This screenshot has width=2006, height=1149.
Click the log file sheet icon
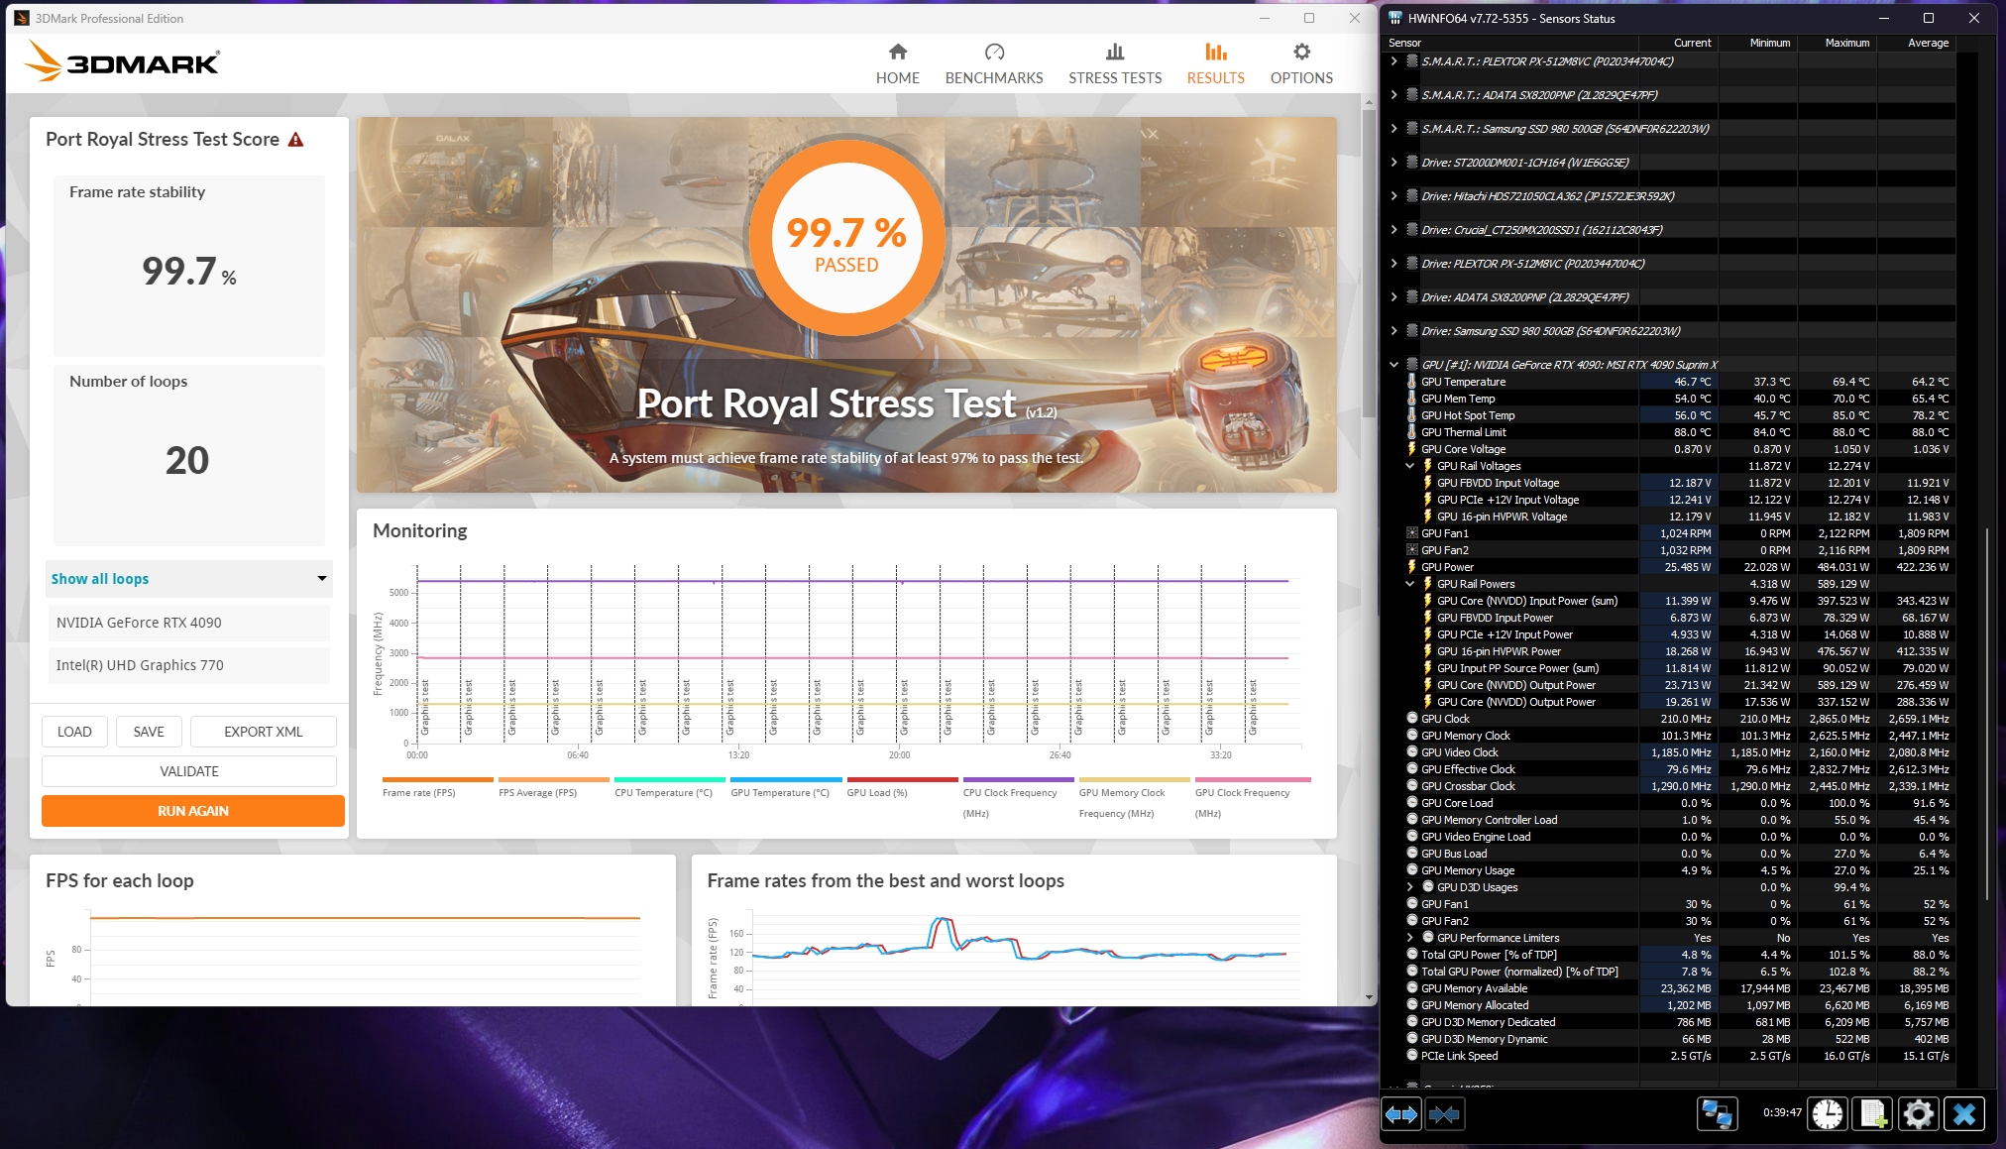tap(1872, 1114)
